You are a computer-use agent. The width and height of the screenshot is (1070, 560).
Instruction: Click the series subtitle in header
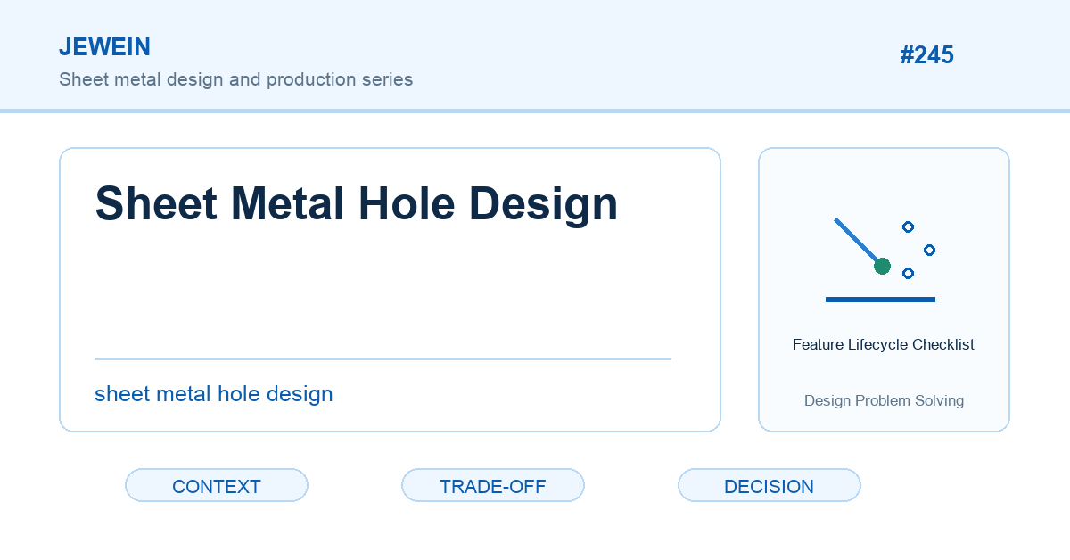(x=236, y=79)
